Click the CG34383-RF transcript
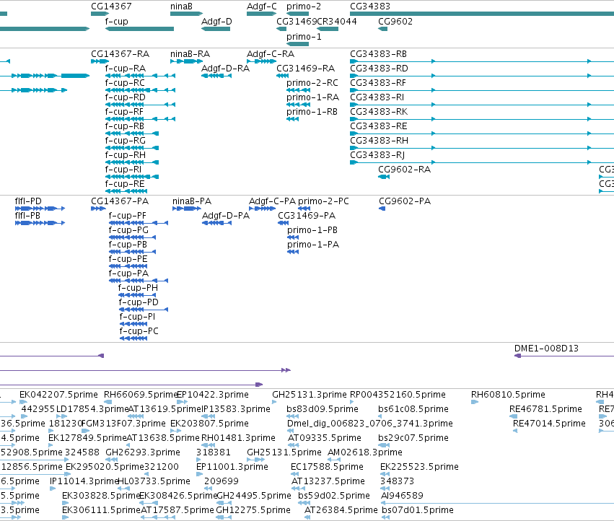 point(482,90)
